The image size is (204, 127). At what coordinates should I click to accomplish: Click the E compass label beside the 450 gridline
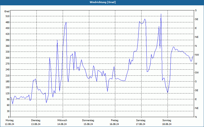coord(196,28)
